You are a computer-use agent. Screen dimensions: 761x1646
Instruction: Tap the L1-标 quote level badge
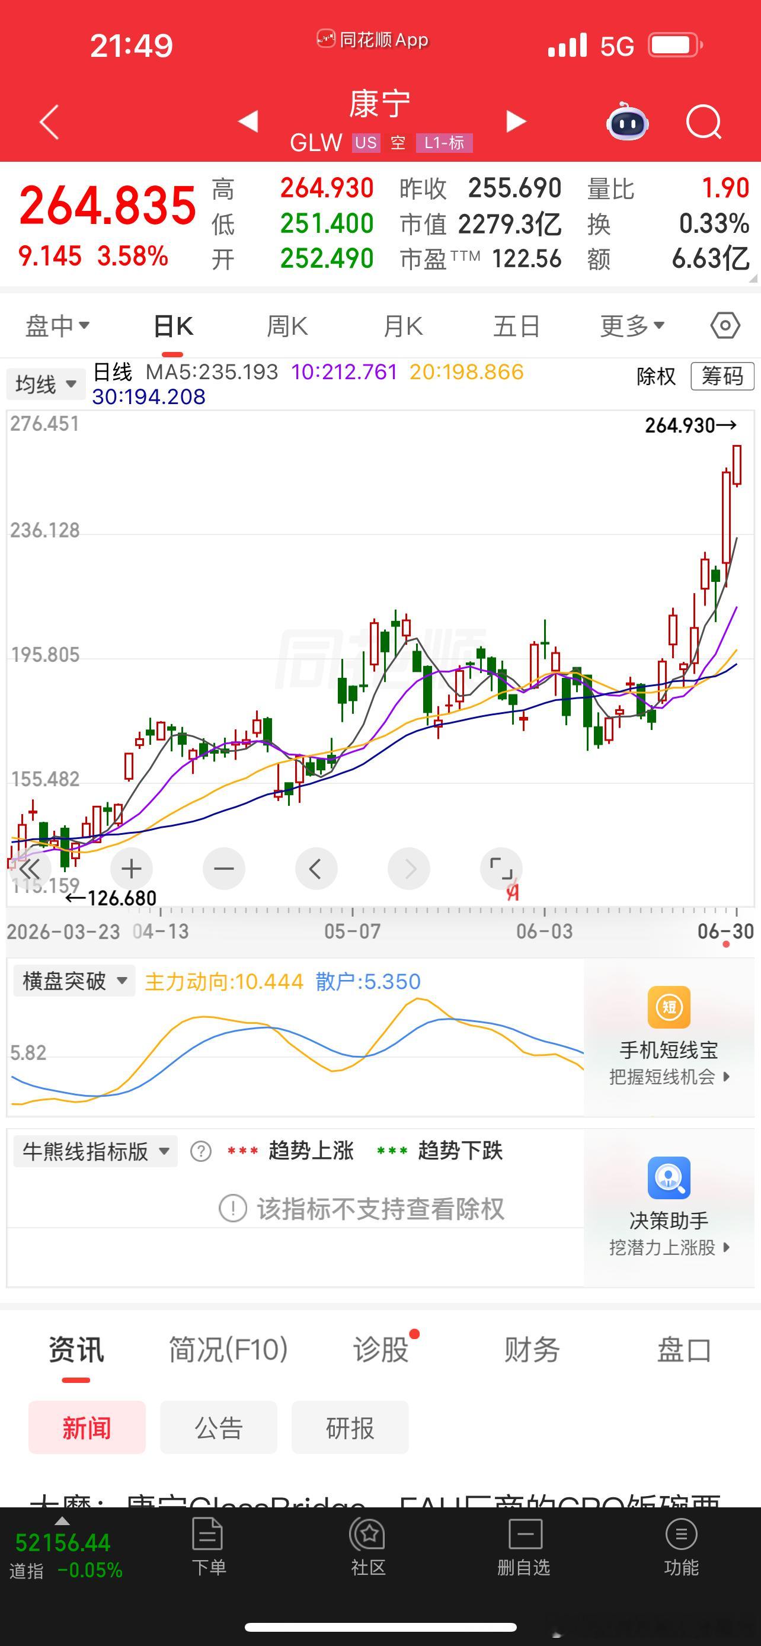444,142
